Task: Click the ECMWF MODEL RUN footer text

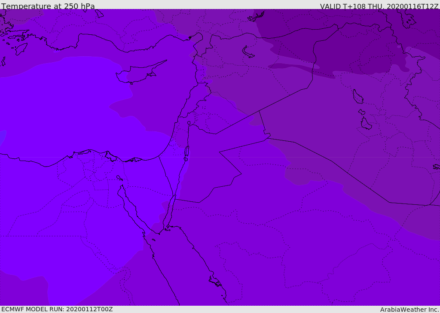Action: [57, 309]
